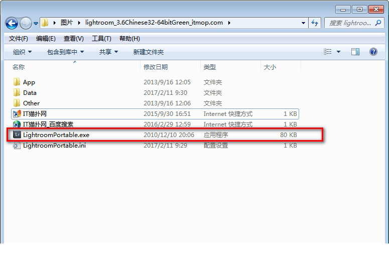Select lightroom_3.6Chinese32-64bitGreen_itmop.com breadcrumb
Screen dimensions: 389x253
(154, 23)
